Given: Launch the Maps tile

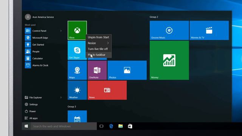Looking at the screenshot, I should (x=77, y=70).
